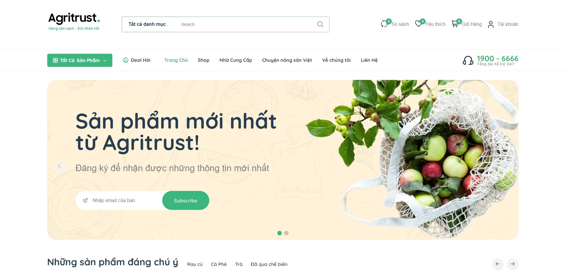Click the green Subscribe button

click(186, 201)
